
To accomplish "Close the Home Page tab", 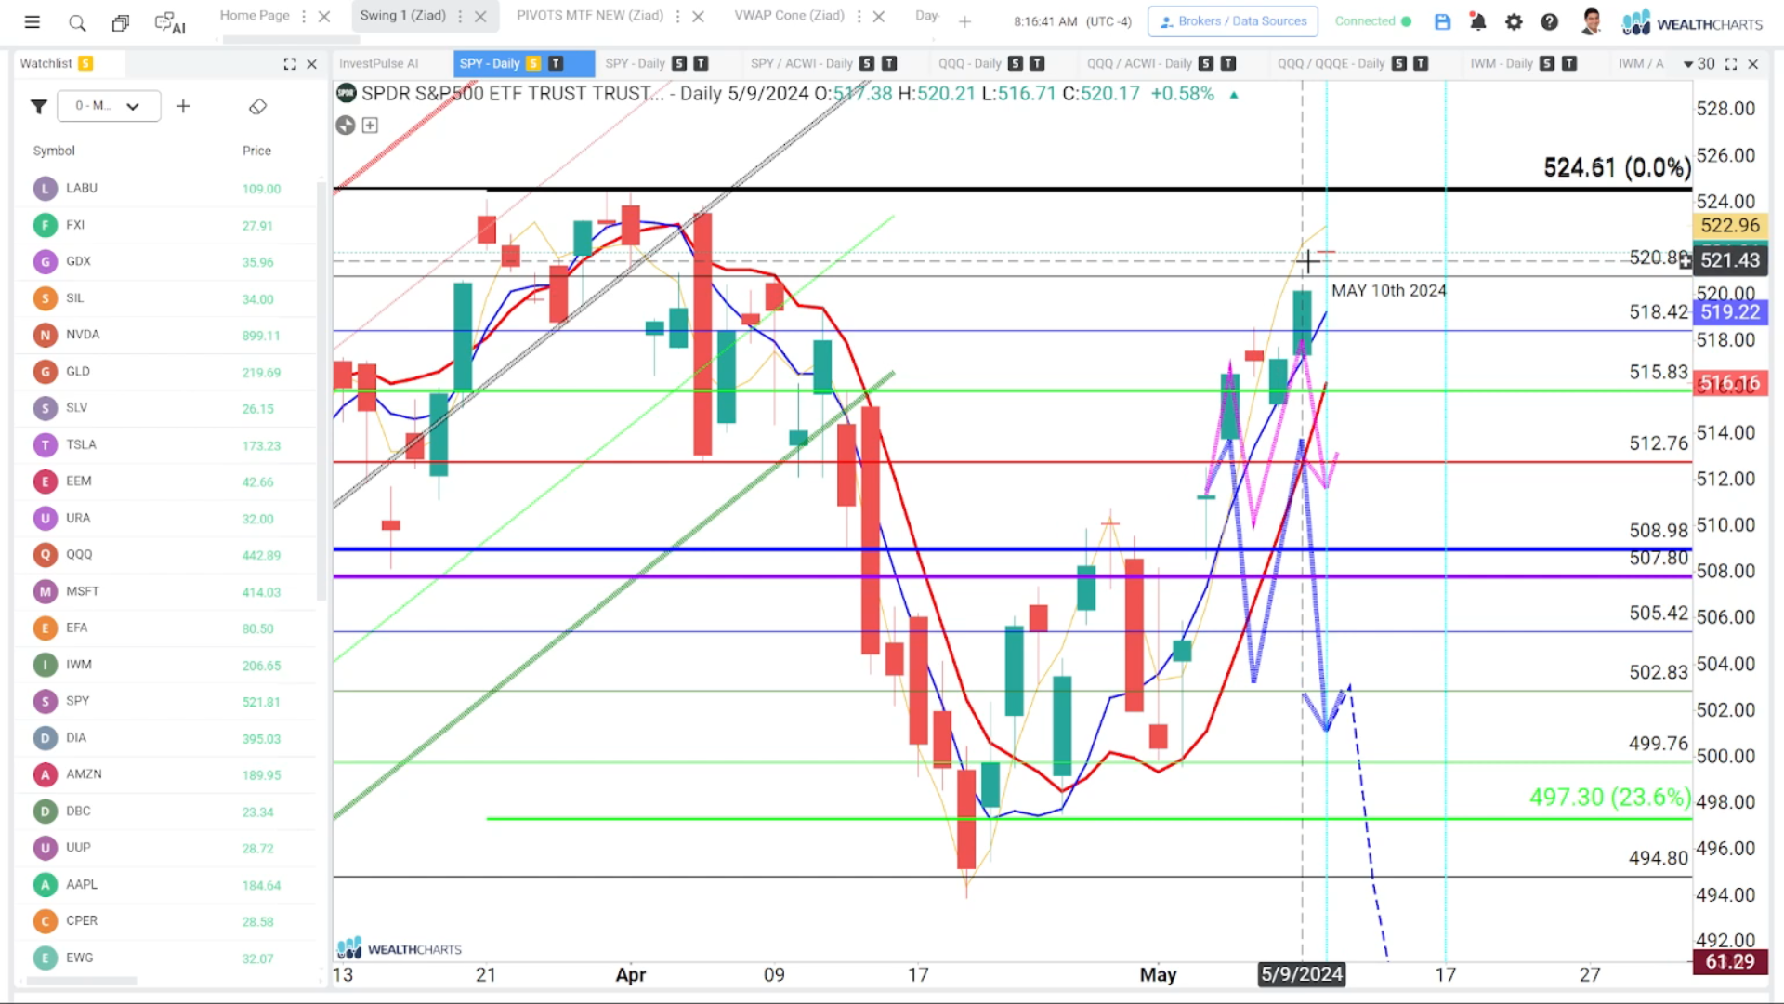I will (324, 16).
